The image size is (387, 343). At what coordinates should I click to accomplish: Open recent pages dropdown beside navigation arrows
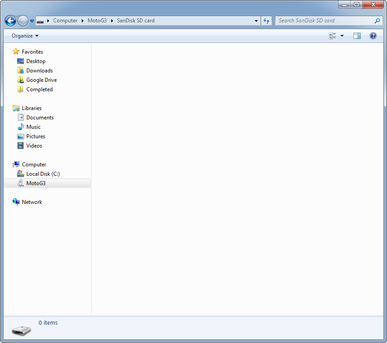(x=32, y=21)
